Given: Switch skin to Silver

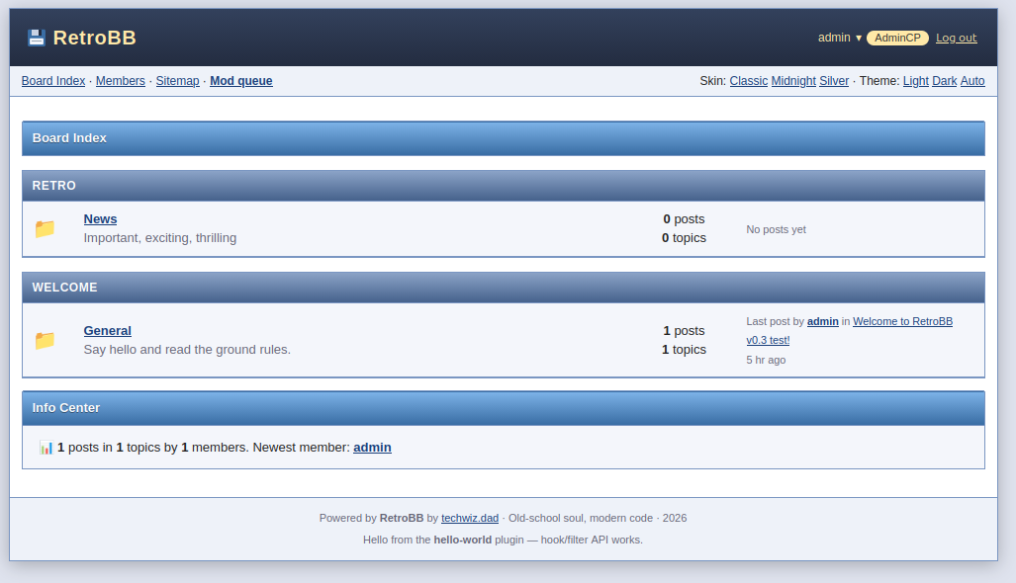Looking at the screenshot, I should [x=834, y=81].
